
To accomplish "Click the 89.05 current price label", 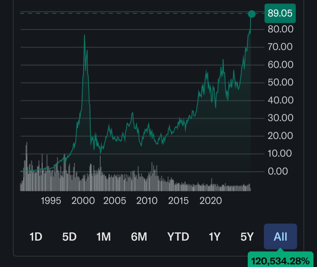I will point(280,13).
